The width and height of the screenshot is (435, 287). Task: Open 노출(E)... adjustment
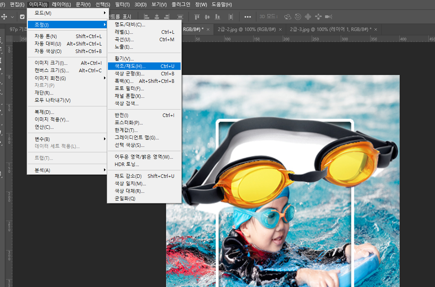pyautogui.click(x=144, y=47)
